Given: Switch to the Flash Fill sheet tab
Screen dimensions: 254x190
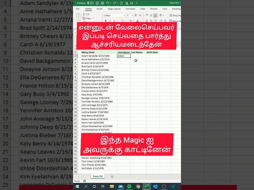Looking at the screenshot, I should [98, 177].
